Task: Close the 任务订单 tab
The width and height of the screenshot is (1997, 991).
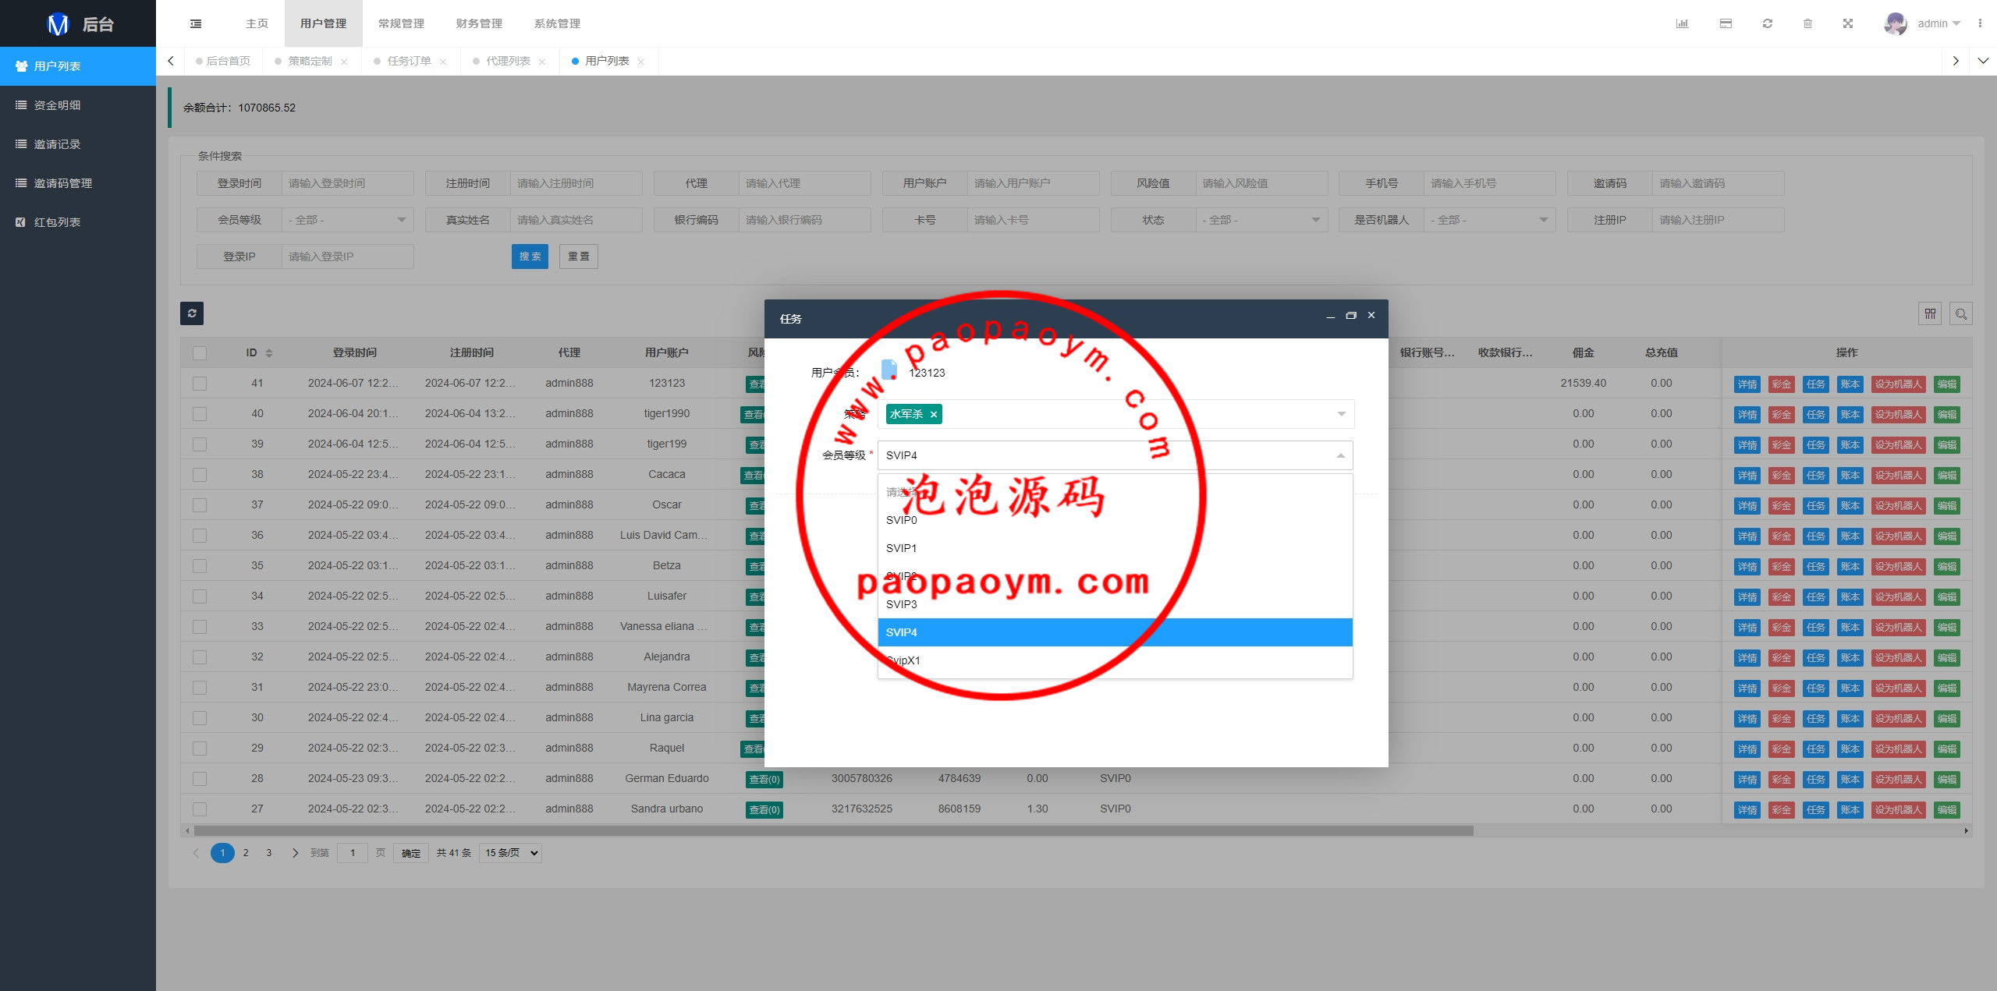Action: pos(443,62)
